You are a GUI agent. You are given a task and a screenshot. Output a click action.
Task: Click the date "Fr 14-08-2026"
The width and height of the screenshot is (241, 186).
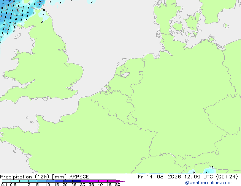pos(159,177)
